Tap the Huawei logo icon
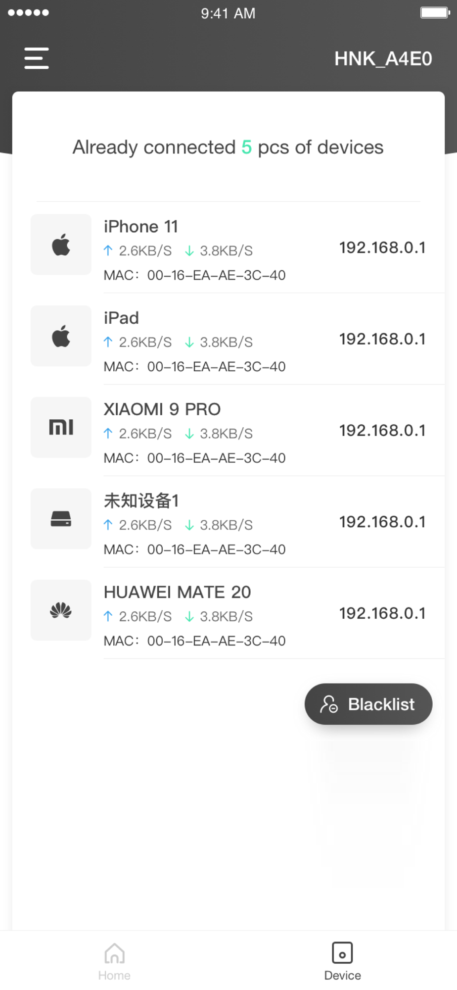Viewport: 457px width, 990px height. click(61, 610)
